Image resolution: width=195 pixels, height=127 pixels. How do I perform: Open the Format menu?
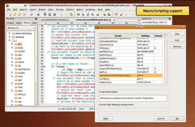(x=59, y=10)
